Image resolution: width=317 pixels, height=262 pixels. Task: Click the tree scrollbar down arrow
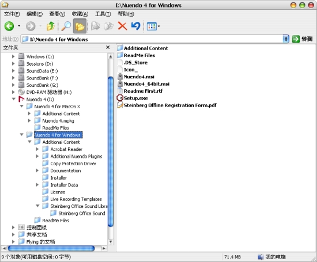tap(111, 242)
